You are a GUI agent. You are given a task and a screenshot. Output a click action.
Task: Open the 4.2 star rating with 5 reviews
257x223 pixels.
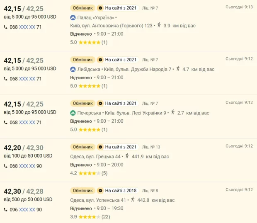point(89,173)
